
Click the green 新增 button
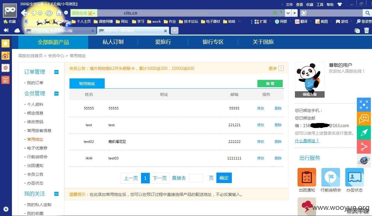270,84
